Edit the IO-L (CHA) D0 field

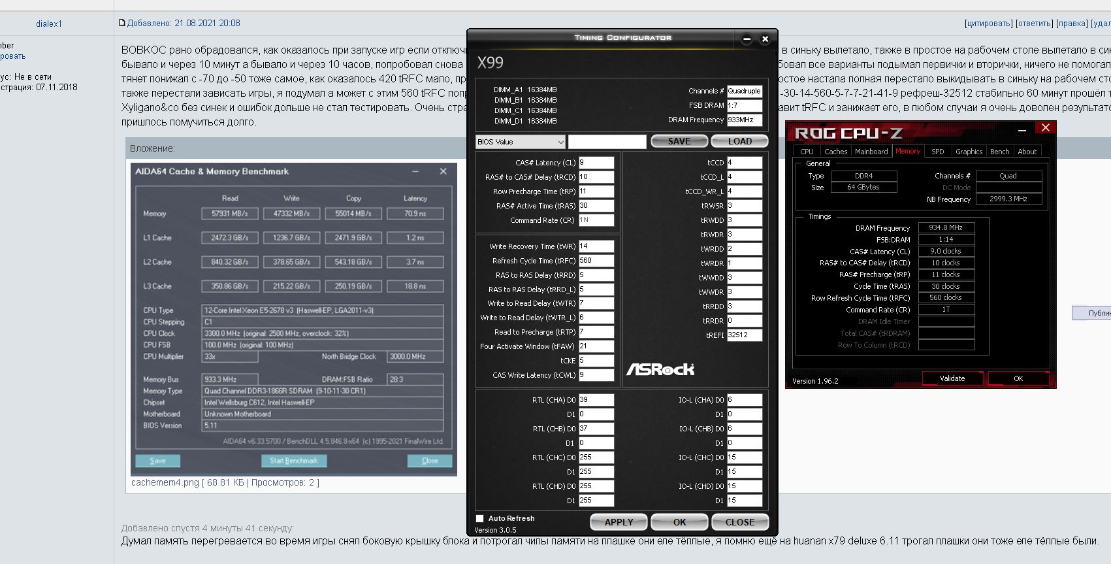745,400
